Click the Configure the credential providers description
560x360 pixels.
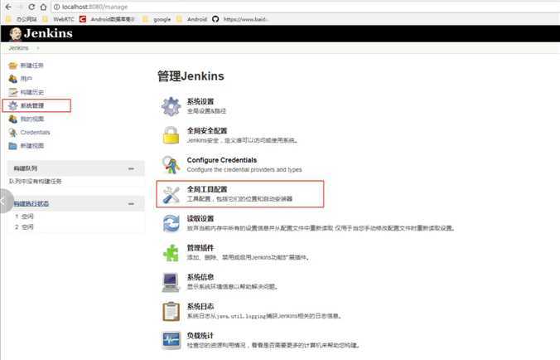(244, 169)
